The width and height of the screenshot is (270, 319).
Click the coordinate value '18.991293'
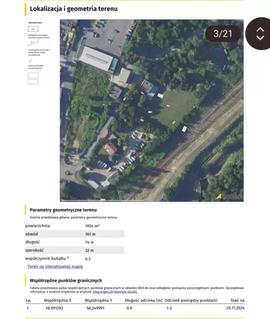coord(54,308)
